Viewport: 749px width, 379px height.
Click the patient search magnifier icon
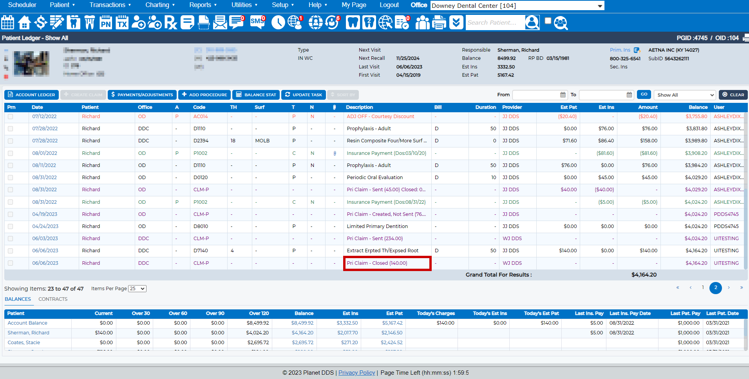[x=532, y=23]
